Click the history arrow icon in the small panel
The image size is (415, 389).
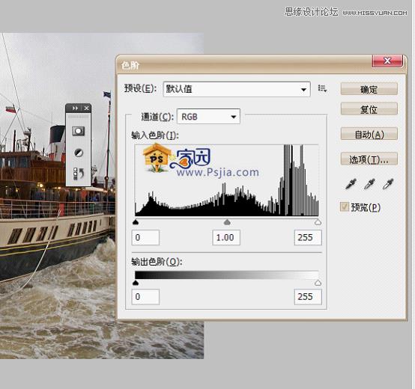[x=79, y=174]
